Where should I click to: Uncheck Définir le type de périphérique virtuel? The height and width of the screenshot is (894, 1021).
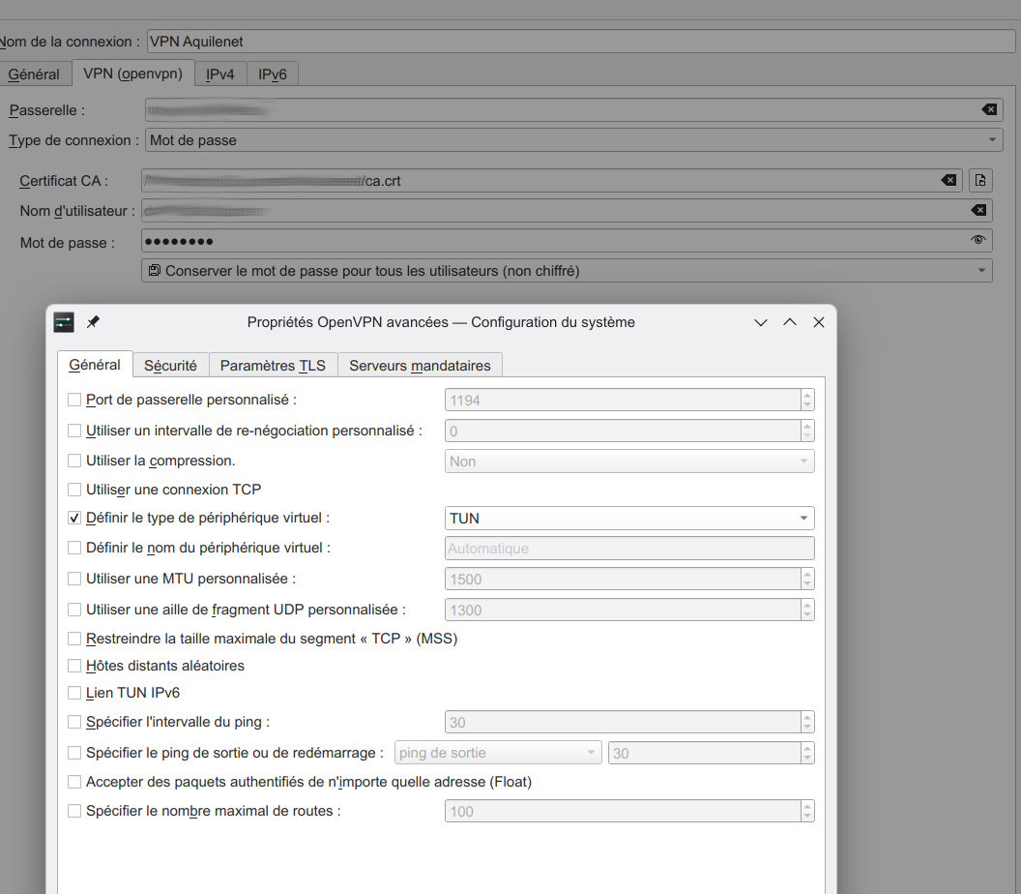coord(74,519)
